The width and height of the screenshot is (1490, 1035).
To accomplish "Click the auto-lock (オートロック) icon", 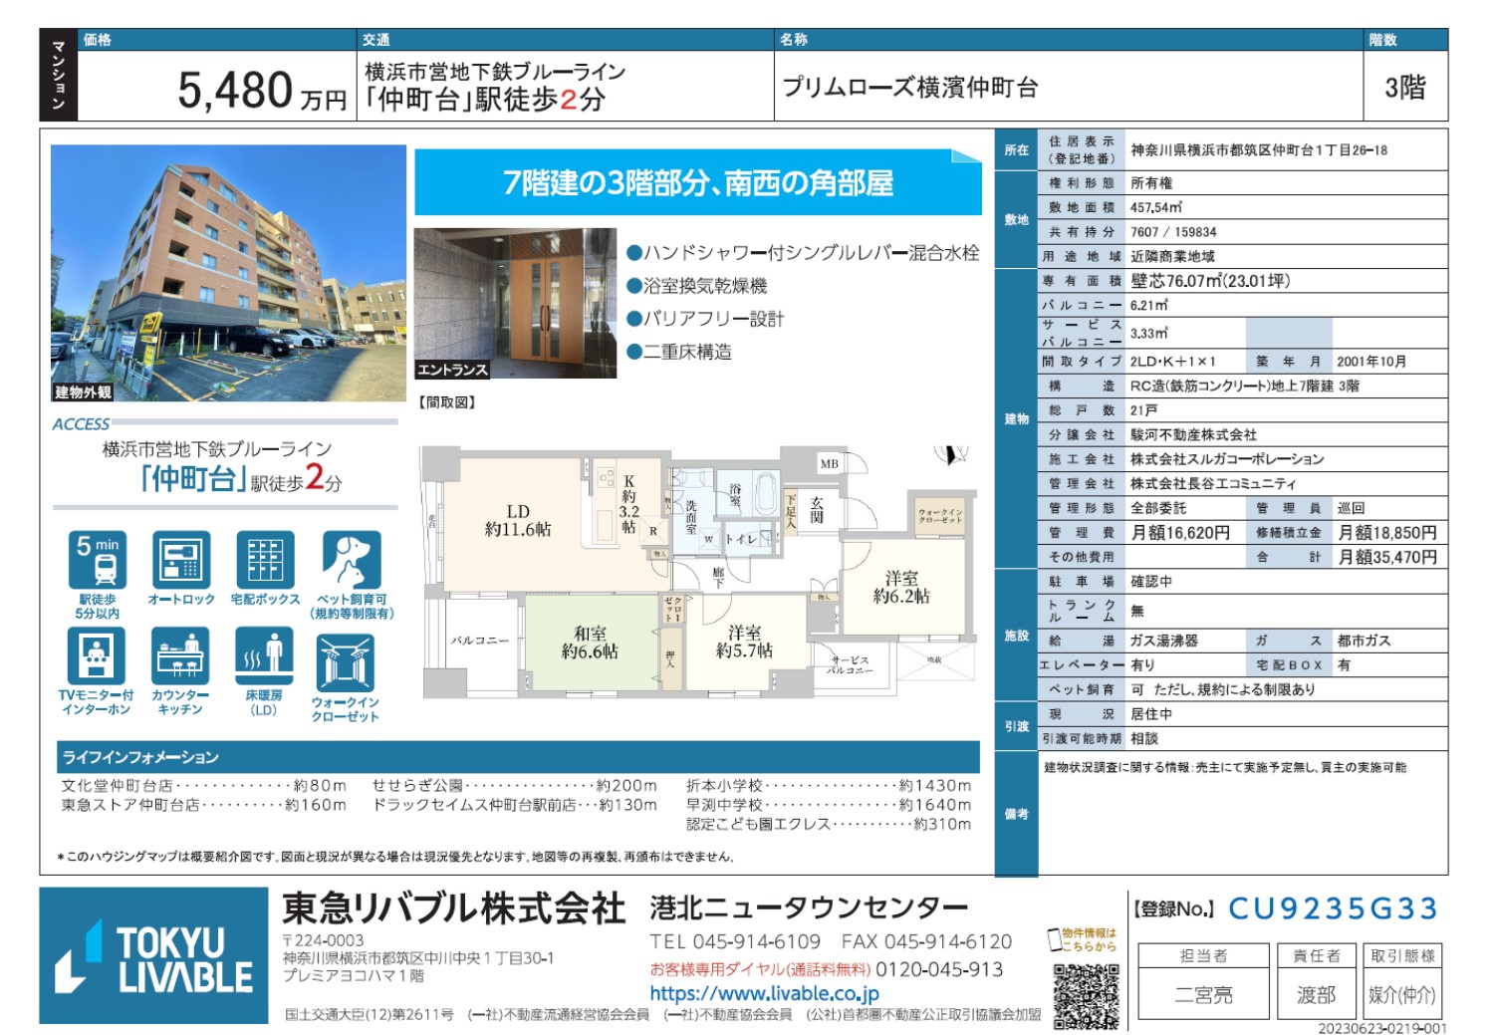I will (181, 560).
